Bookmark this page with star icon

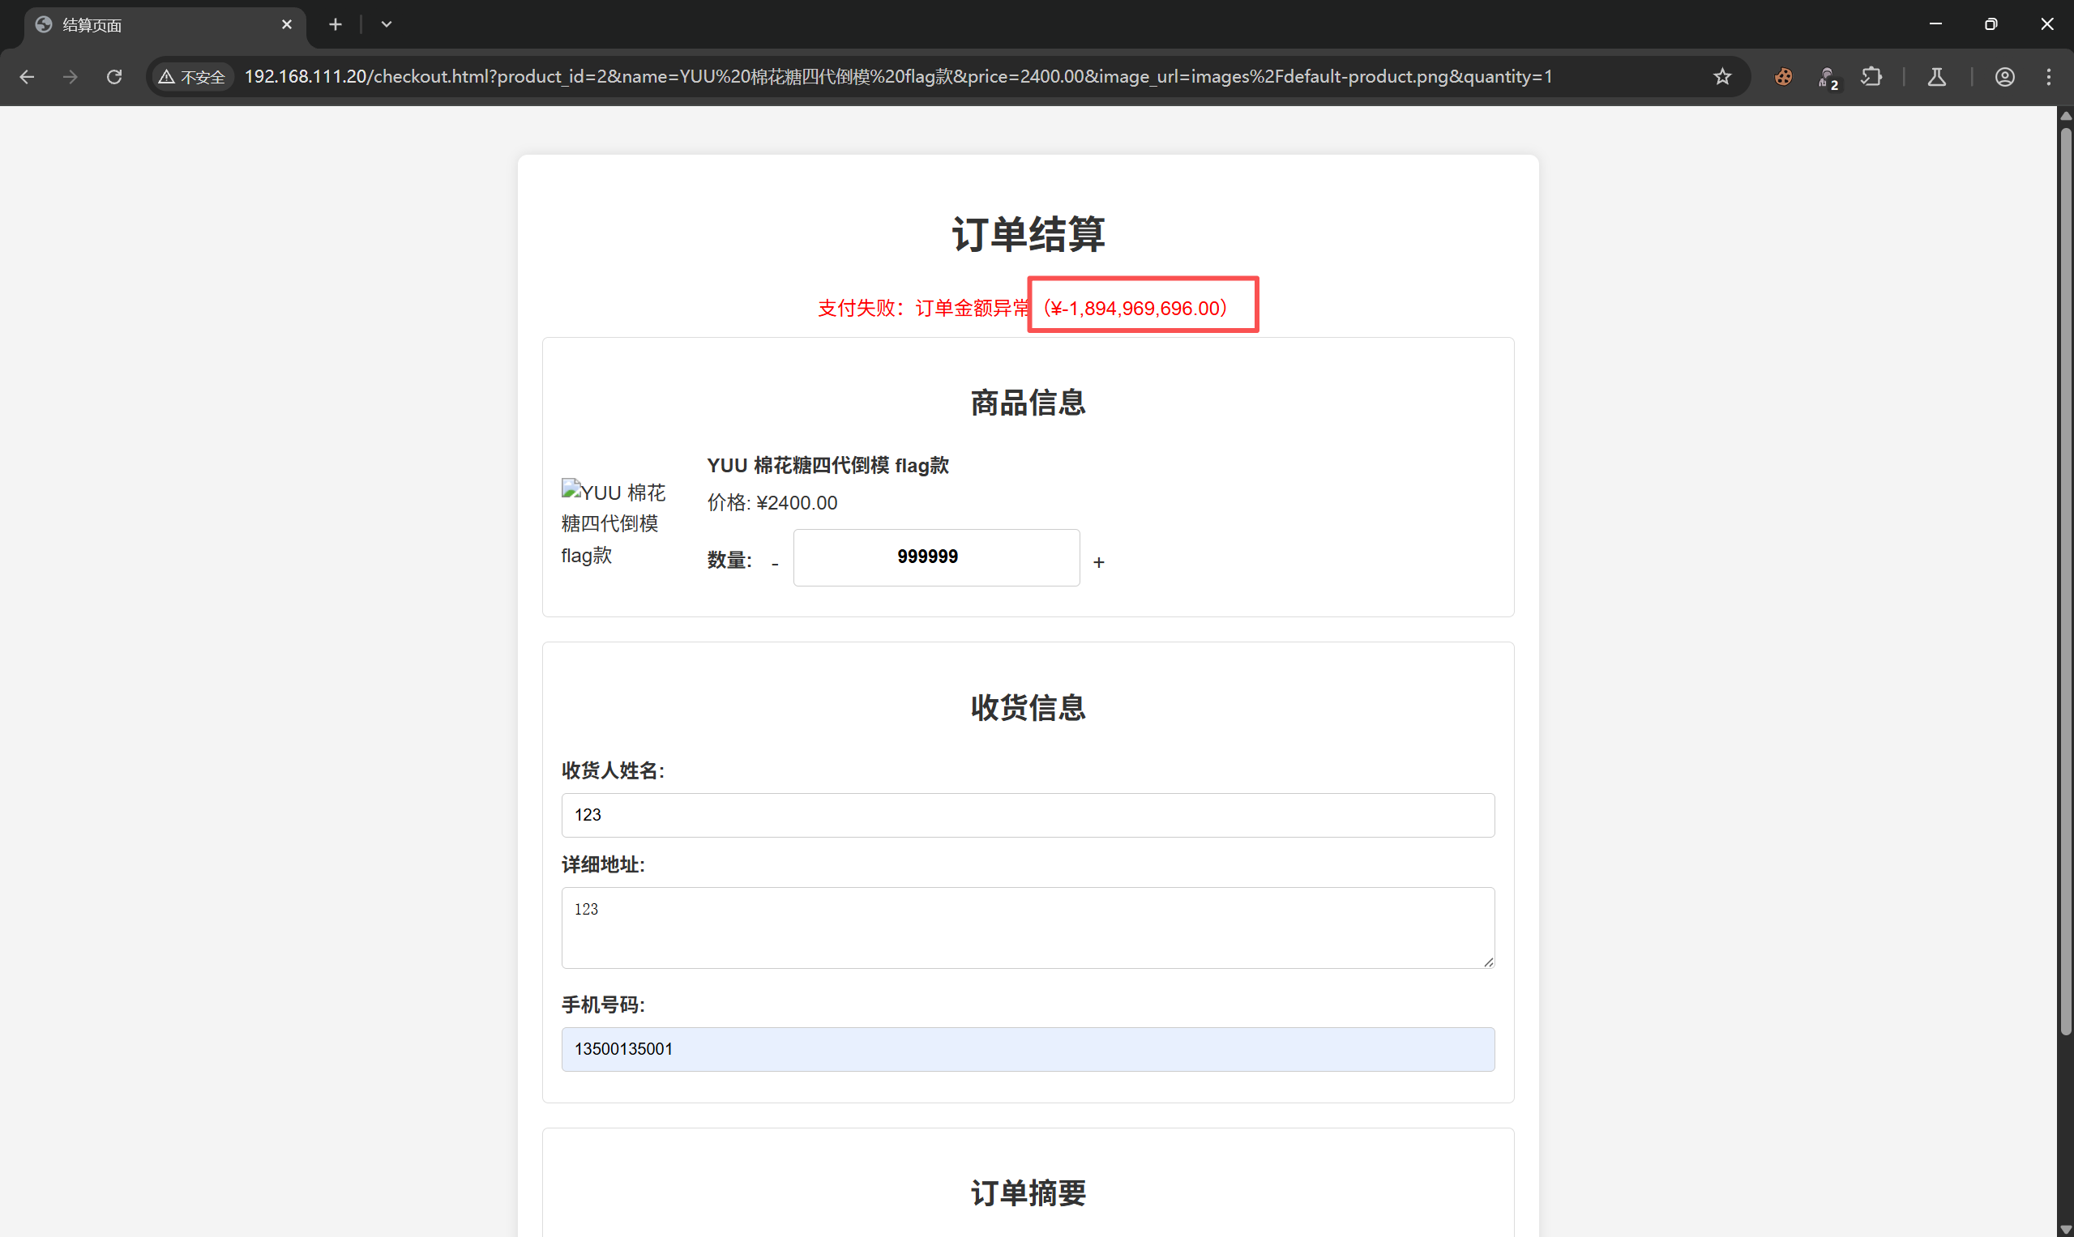coord(1722,77)
